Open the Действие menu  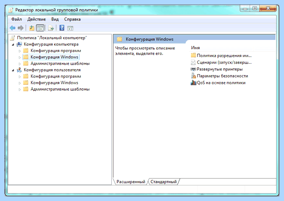click(37, 19)
